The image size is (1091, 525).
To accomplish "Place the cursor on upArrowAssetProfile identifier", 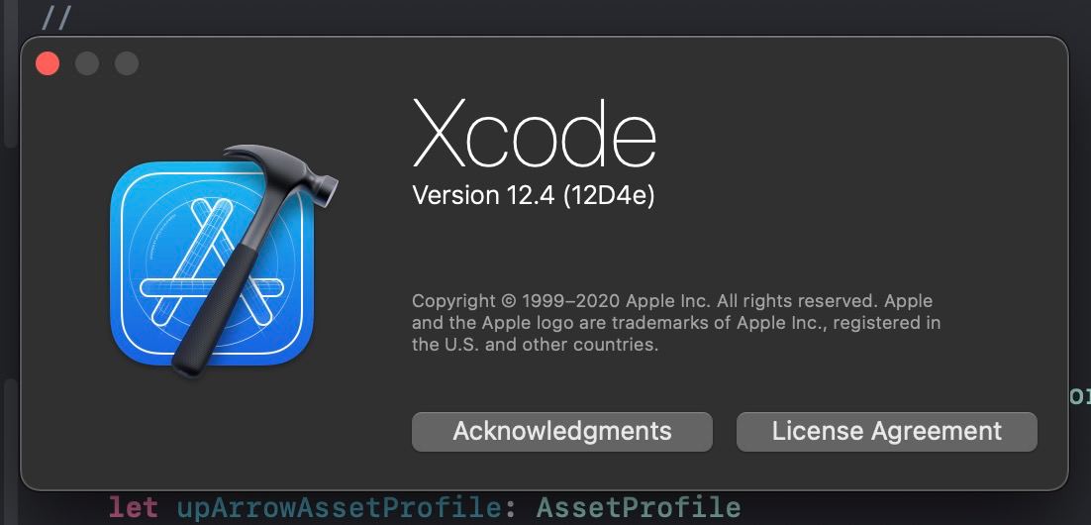I will [338, 507].
